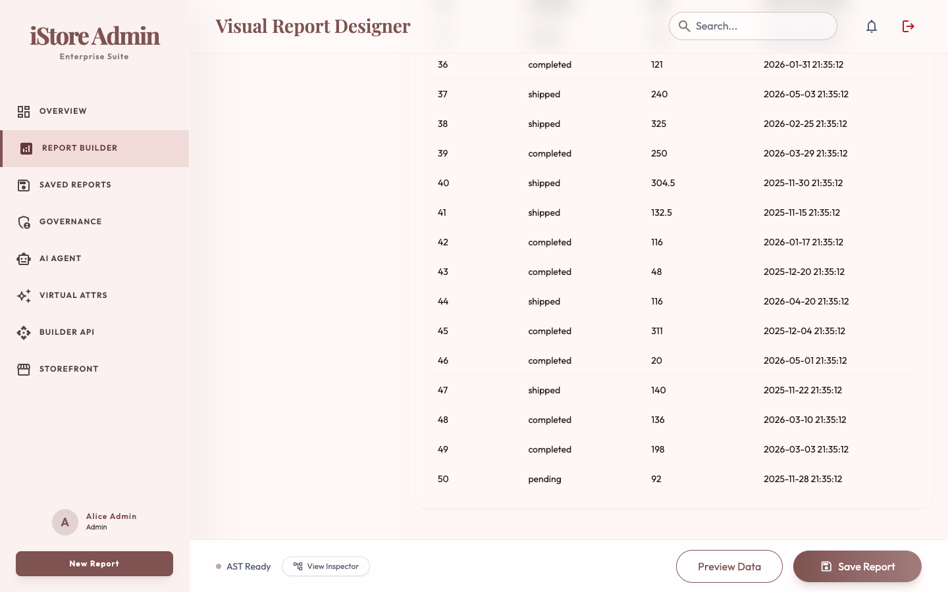This screenshot has width=948, height=592.
Task: Click amount 48 in row 43
Action: coord(656,272)
